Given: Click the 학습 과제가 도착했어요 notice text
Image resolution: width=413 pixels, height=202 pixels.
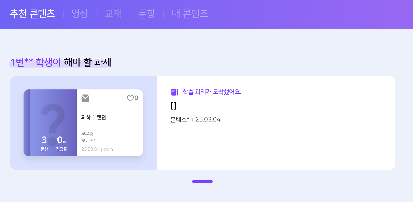Looking at the screenshot, I should 212,92.
